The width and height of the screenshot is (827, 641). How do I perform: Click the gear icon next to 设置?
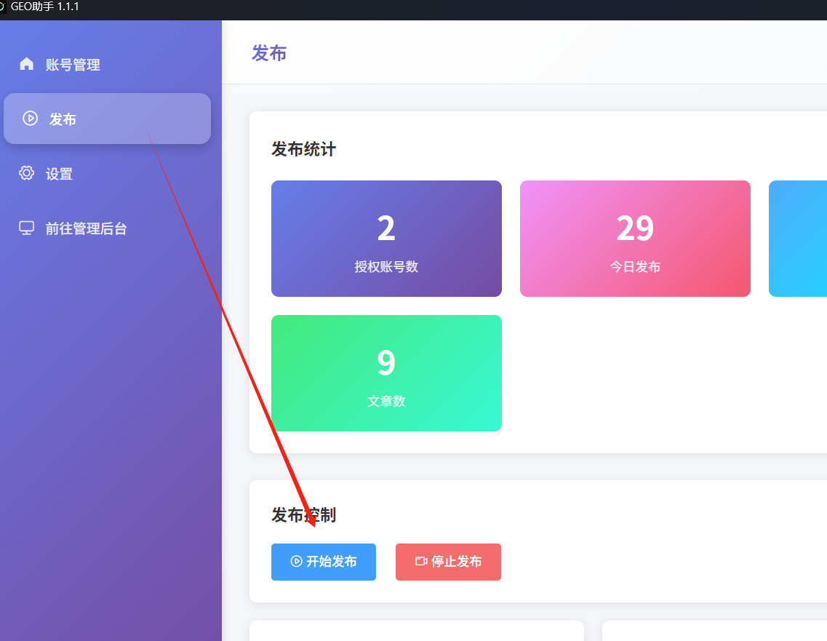(x=27, y=173)
